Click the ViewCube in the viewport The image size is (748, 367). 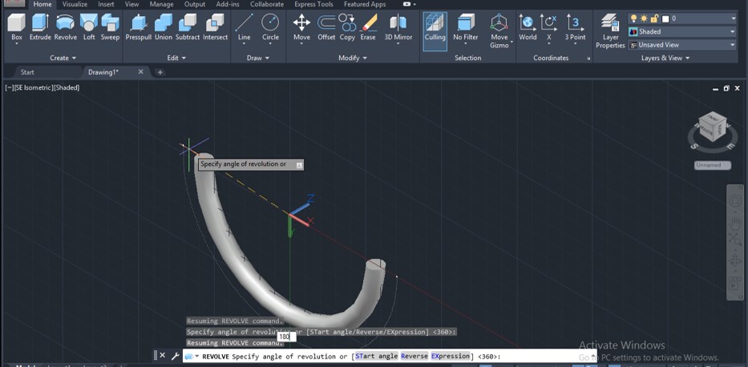coord(711,128)
